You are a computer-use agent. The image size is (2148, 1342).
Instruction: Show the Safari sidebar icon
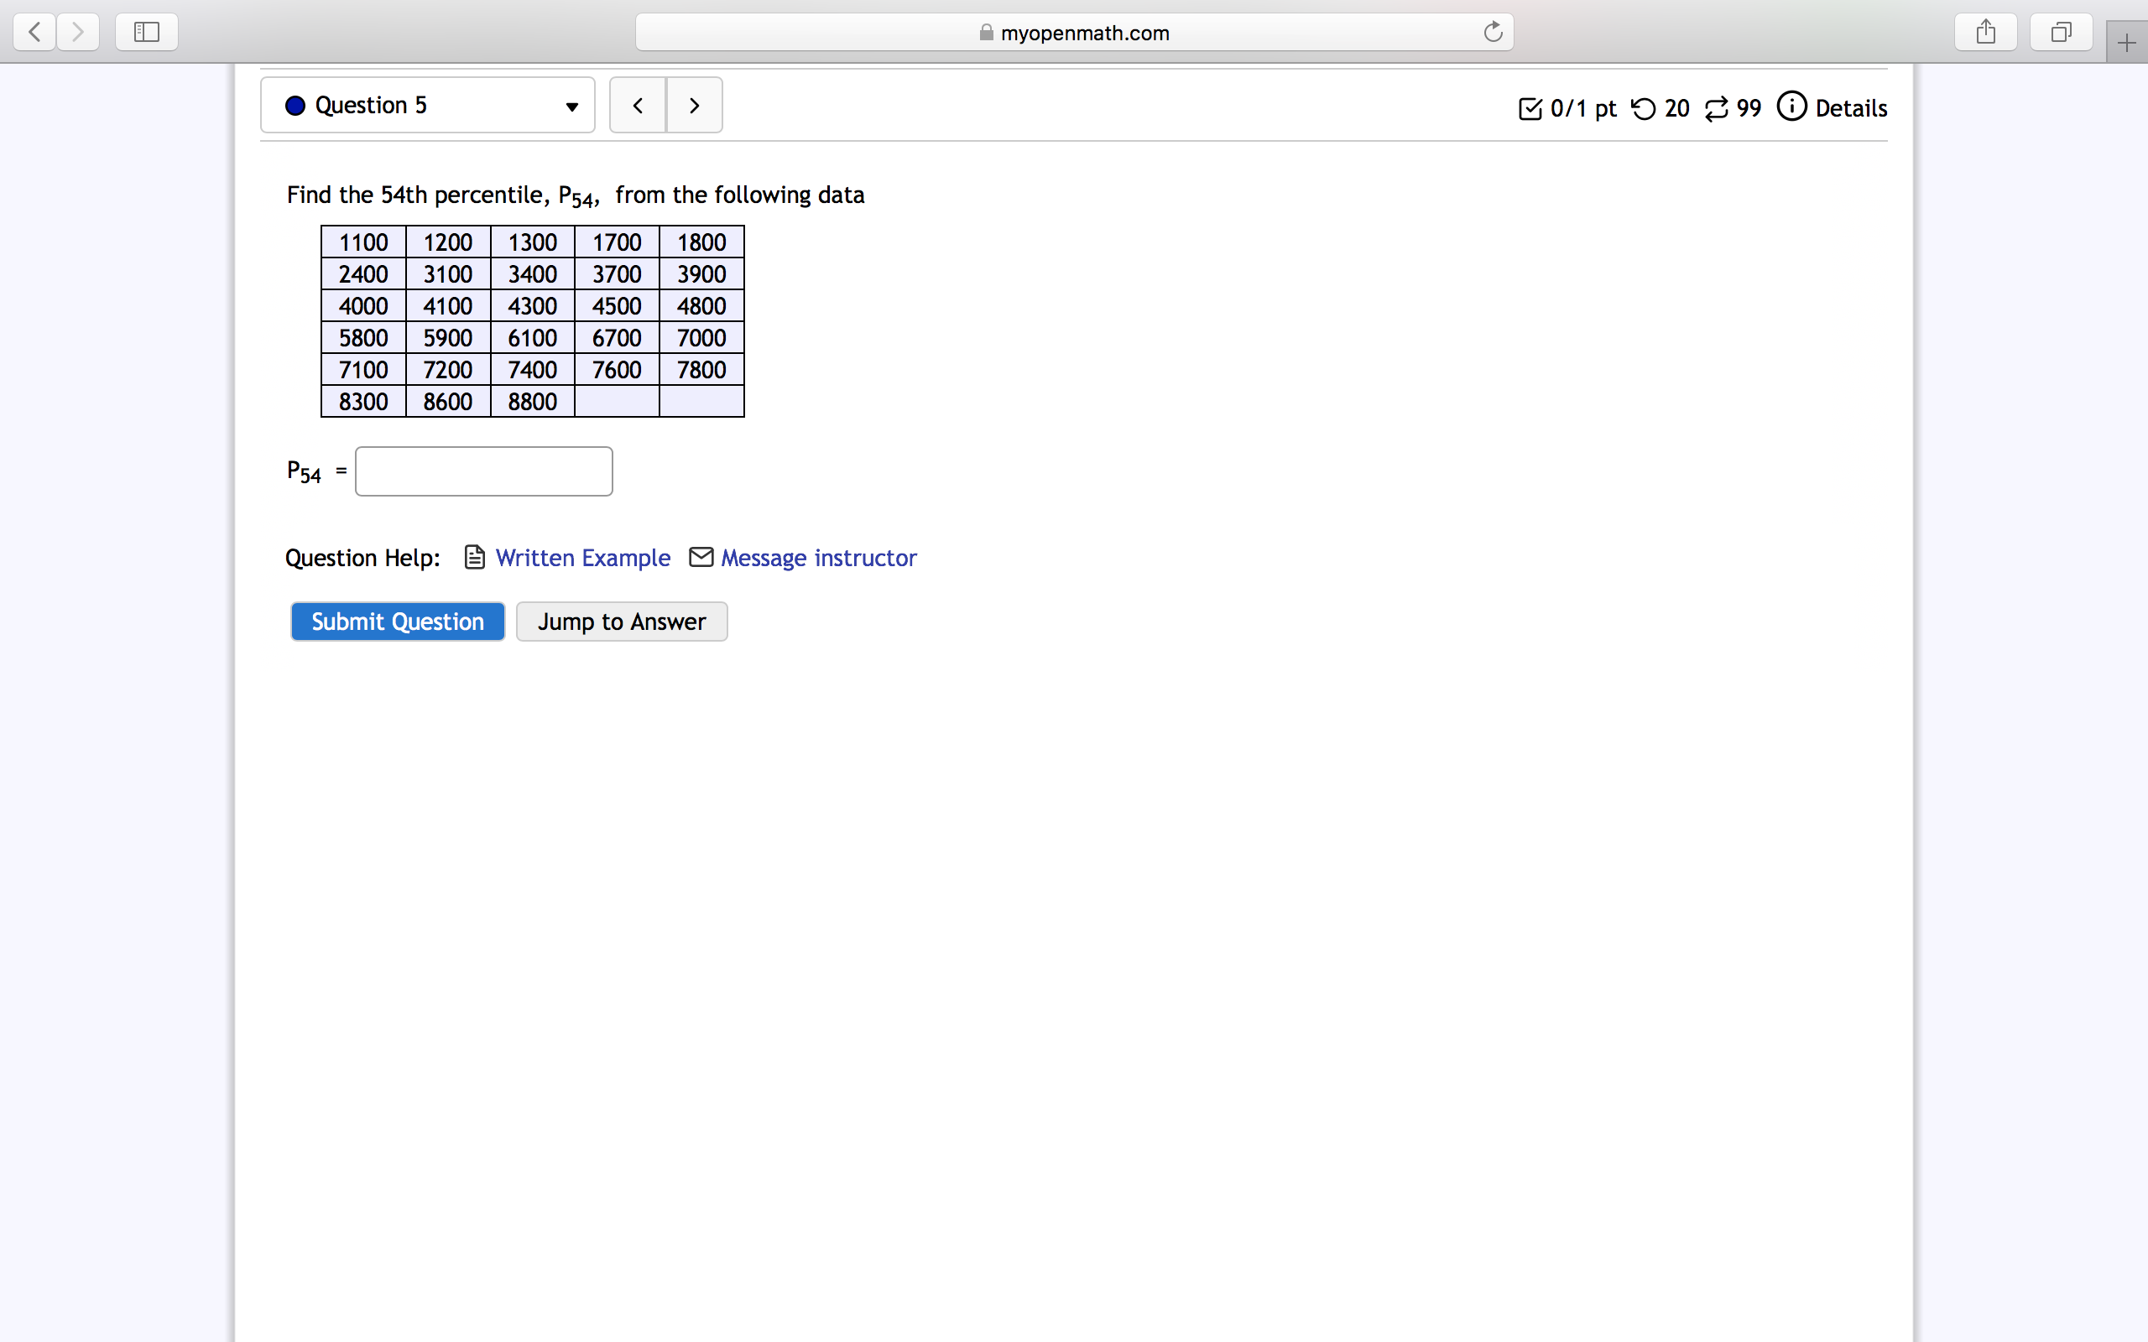(145, 32)
